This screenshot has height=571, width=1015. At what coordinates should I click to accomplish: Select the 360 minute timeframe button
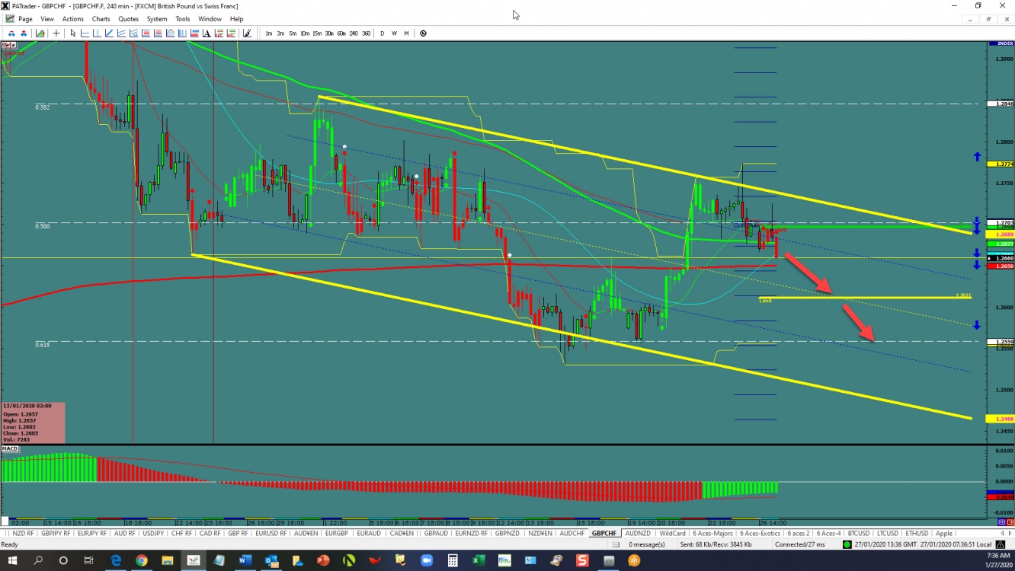(367, 33)
